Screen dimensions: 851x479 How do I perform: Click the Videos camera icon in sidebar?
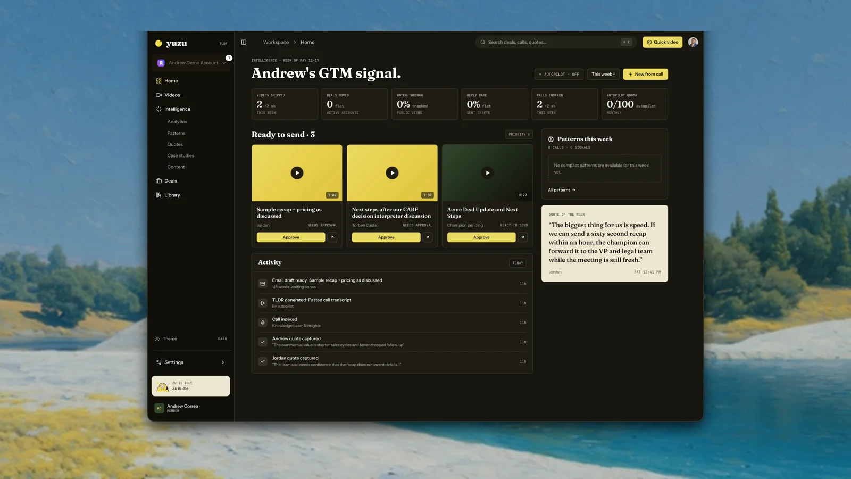pos(158,95)
